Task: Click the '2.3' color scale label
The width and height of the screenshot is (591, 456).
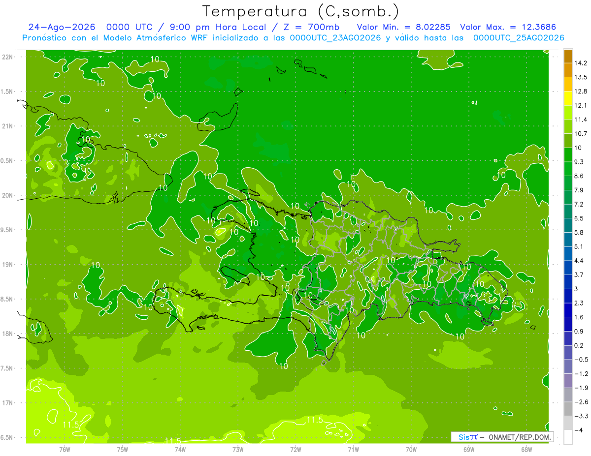Action: click(579, 303)
